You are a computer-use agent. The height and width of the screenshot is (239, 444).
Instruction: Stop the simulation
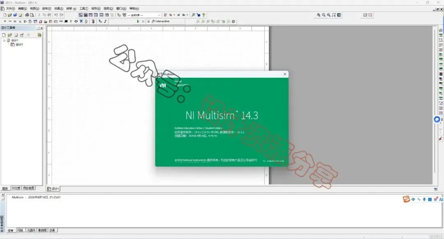(148, 21)
